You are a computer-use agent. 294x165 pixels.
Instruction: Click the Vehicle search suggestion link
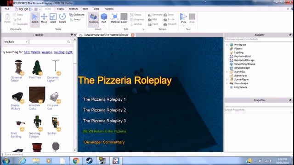36,52
